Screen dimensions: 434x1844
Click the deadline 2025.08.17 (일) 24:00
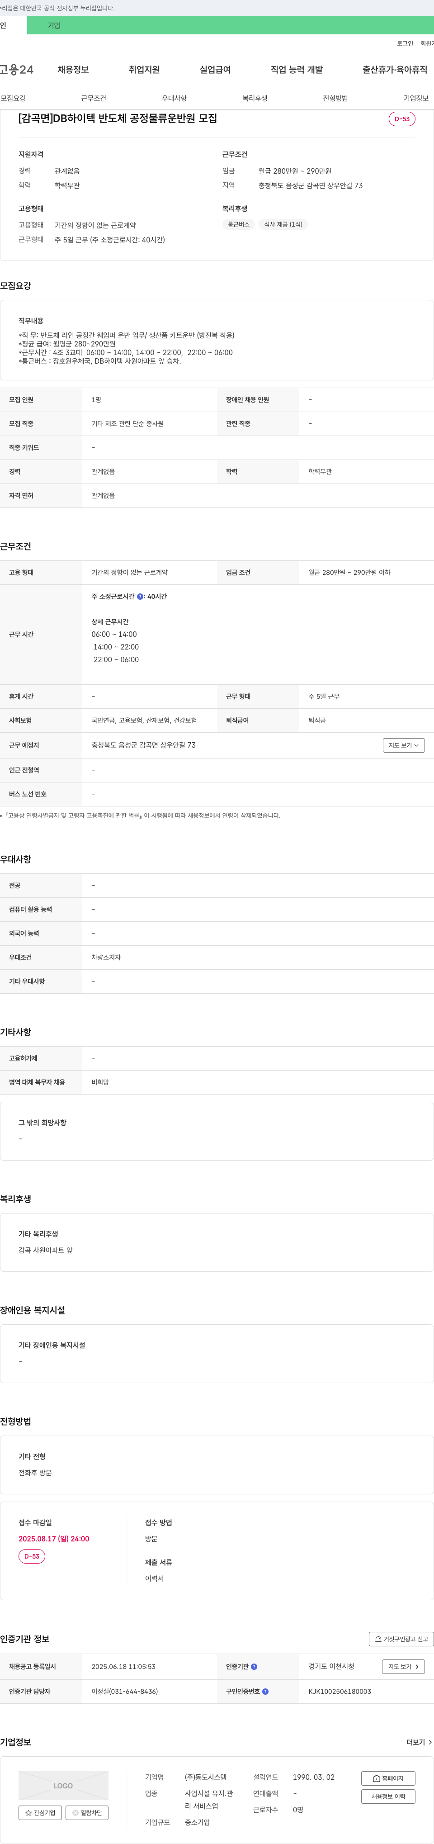pyautogui.click(x=54, y=1538)
